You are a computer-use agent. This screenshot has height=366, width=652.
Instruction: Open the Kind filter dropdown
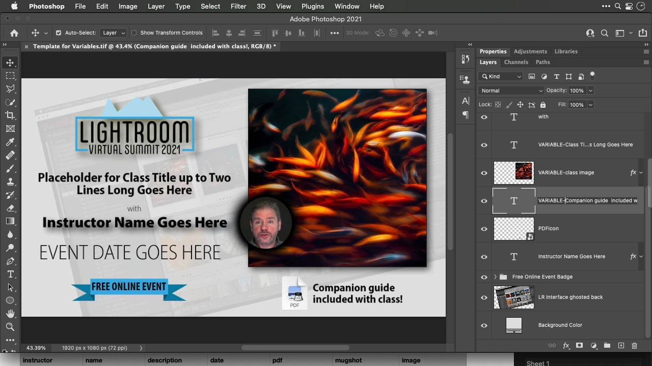click(x=501, y=77)
